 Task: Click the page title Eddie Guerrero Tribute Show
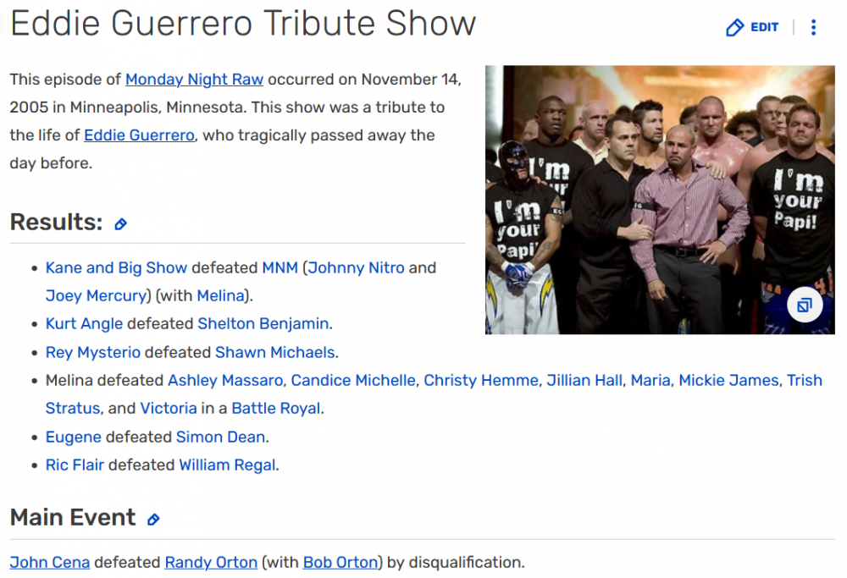pyautogui.click(x=243, y=24)
